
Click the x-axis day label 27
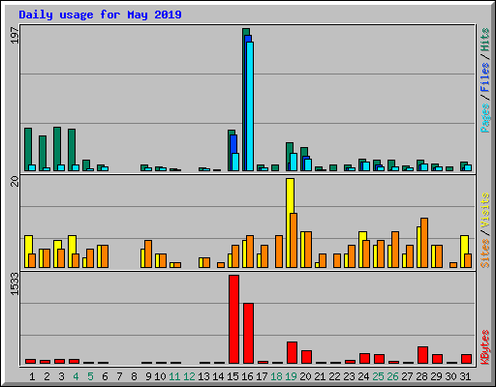click(x=407, y=376)
